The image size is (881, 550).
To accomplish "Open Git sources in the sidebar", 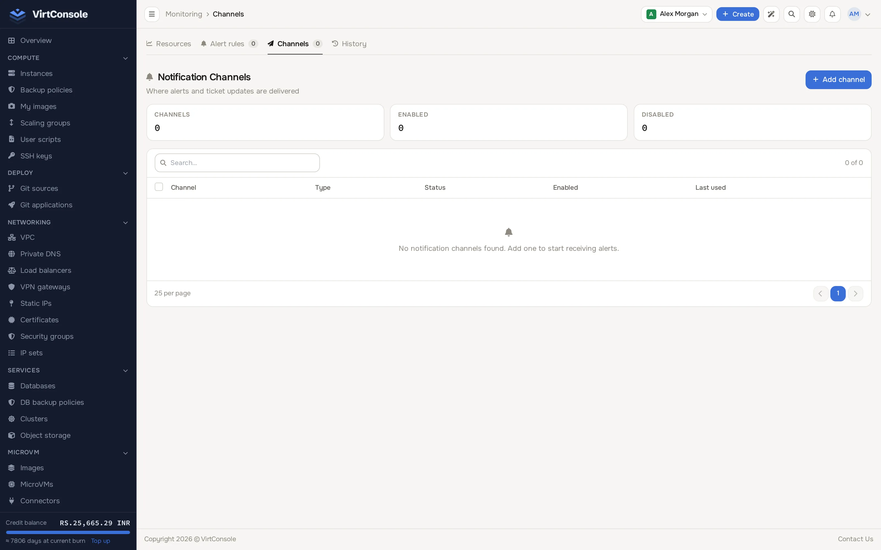I will point(68,188).
